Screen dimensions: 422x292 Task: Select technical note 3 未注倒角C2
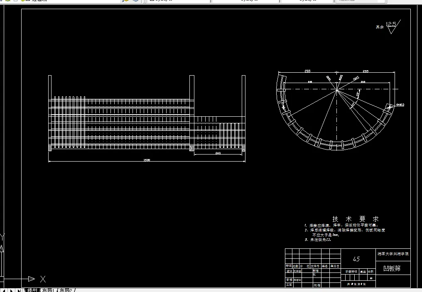coord(318,240)
